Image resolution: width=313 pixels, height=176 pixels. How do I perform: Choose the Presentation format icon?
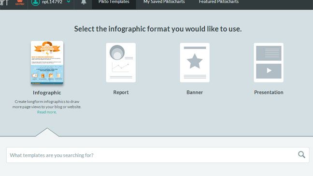(269, 63)
